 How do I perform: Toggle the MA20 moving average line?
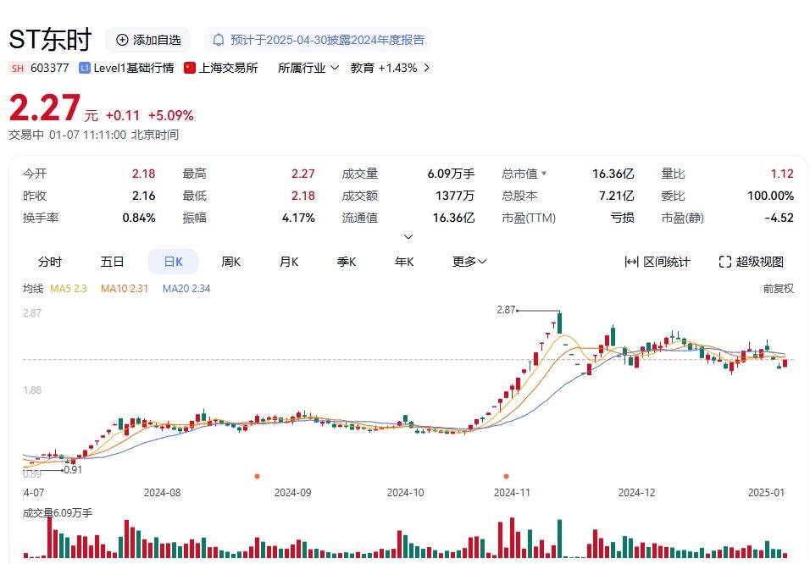186,289
